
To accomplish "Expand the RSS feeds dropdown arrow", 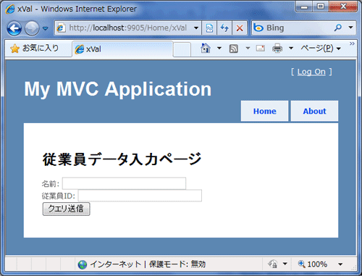I will [x=248, y=49].
